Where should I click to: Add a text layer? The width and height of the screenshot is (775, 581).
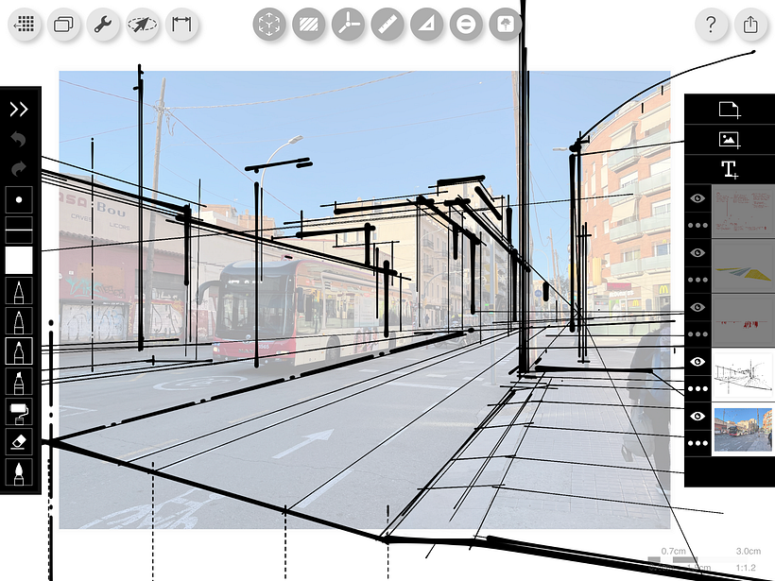click(730, 169)
